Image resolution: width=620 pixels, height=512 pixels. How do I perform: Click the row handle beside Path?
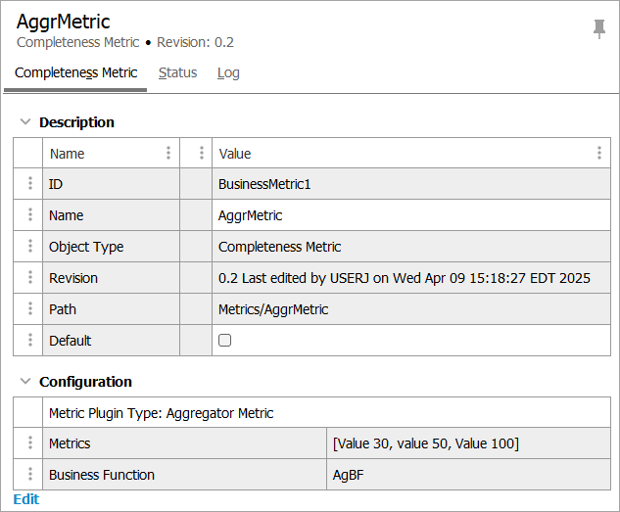tap(29, 309)
